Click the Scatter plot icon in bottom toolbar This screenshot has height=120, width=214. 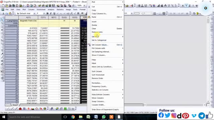point(12,109)
